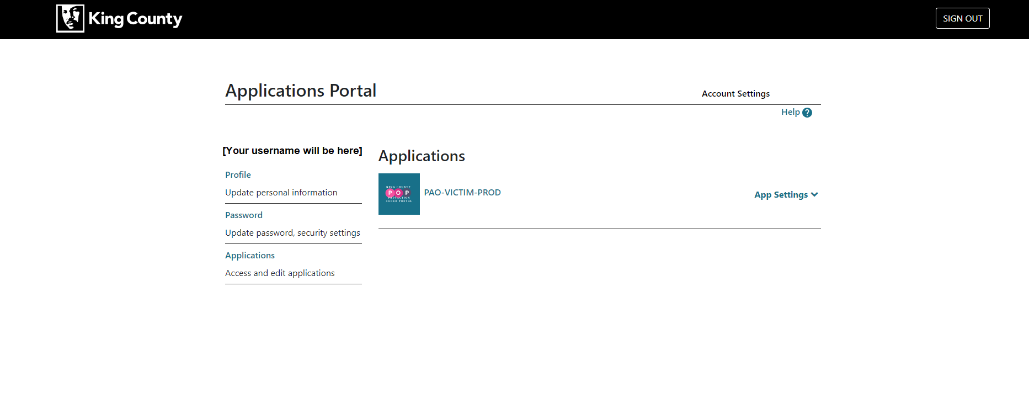Select Update password, security settings text
Screen dimensions: 1029x403
(292, 233)
